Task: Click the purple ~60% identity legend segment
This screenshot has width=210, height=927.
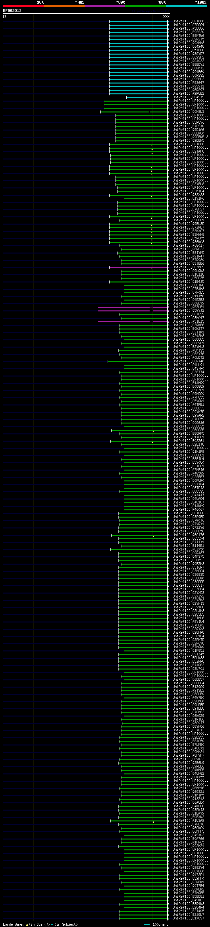Action: [105, 6]
